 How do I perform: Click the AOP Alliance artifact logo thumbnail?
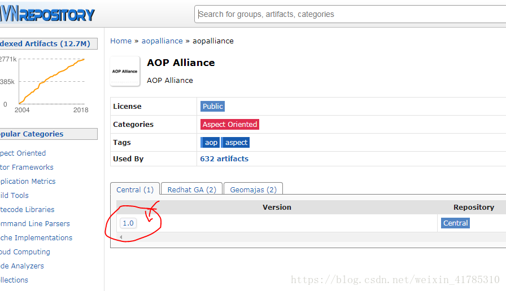click(125, 71)
